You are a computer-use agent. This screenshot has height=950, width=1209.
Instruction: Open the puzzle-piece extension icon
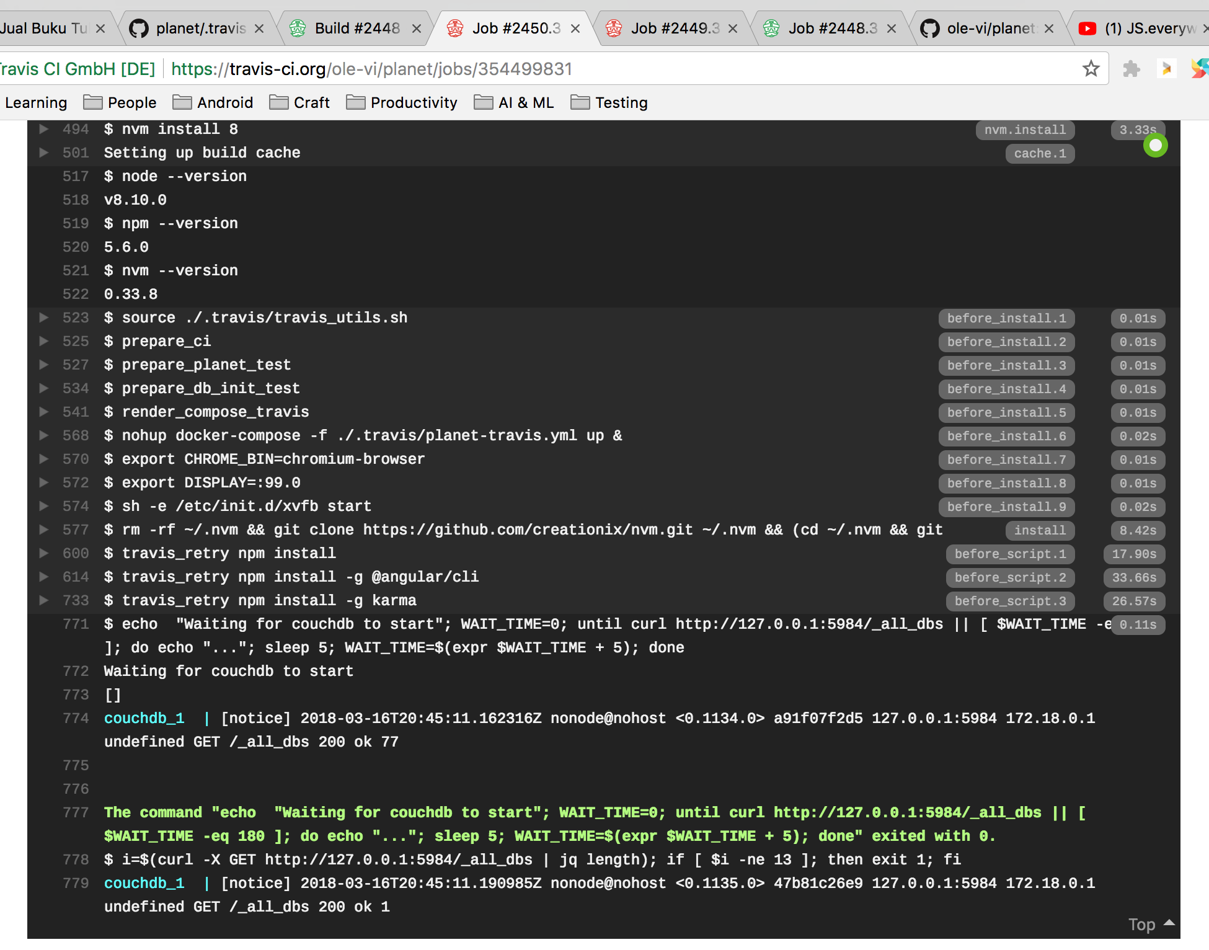[x=1131, y=68]
